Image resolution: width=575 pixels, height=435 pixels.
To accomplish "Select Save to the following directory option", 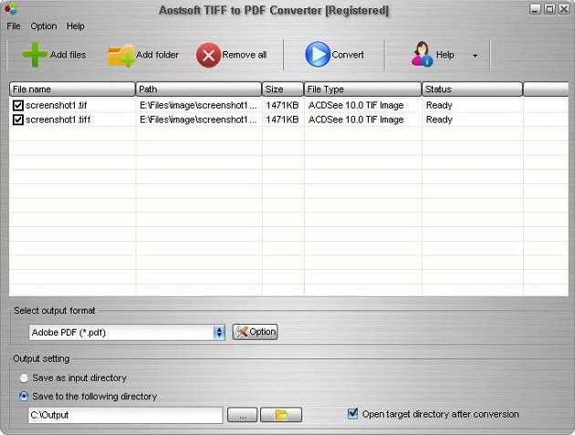I will [x=24, y=397].
